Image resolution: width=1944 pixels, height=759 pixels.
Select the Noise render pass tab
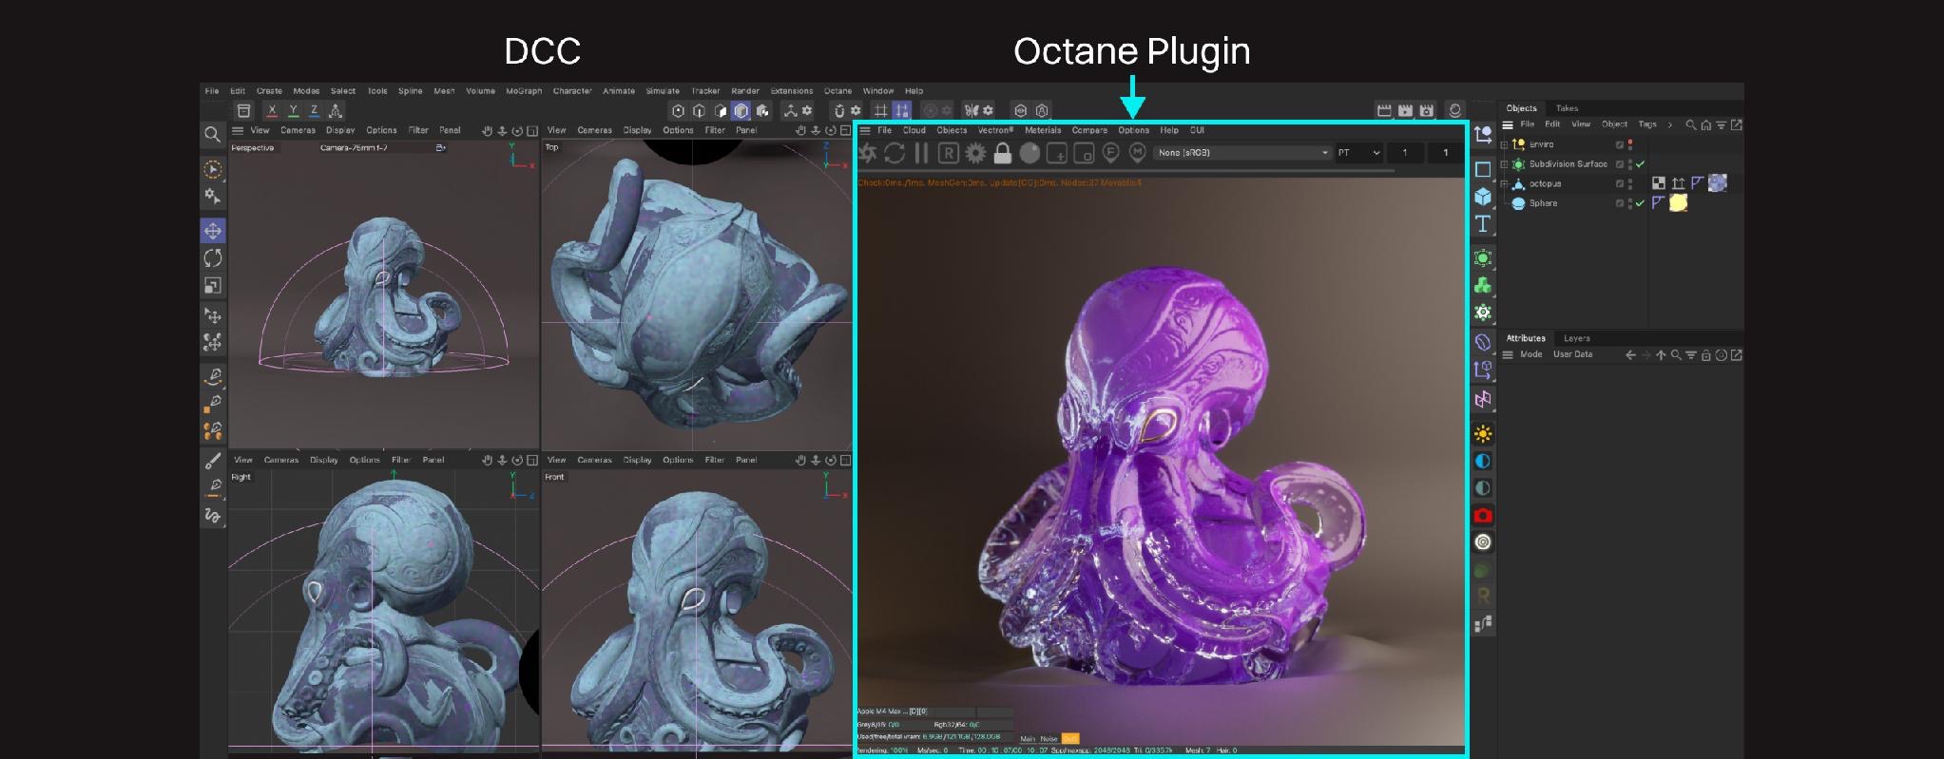[x=1049, y=739]
